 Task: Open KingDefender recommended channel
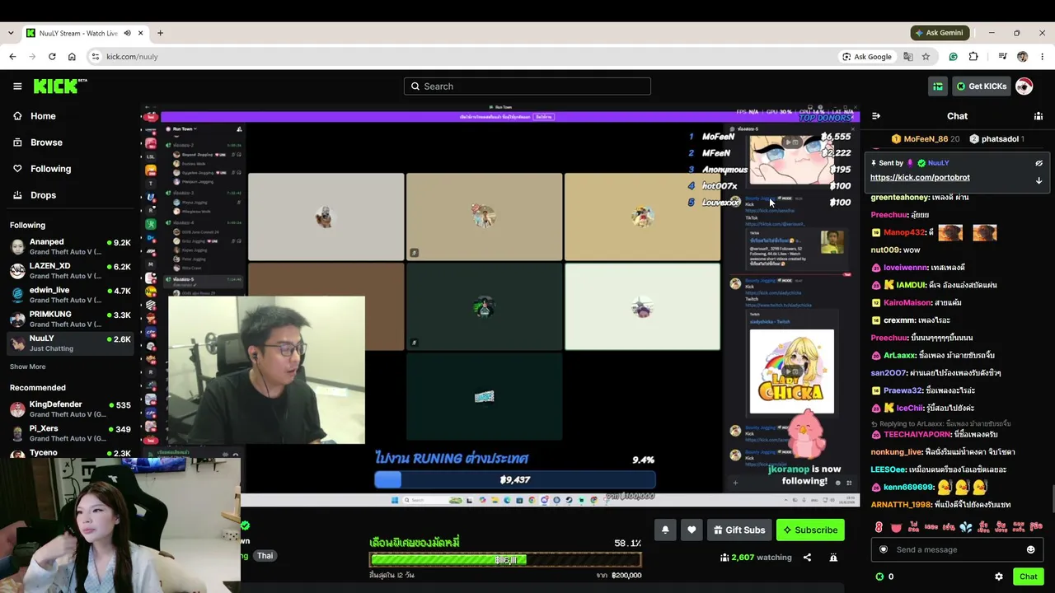[70, 409]
